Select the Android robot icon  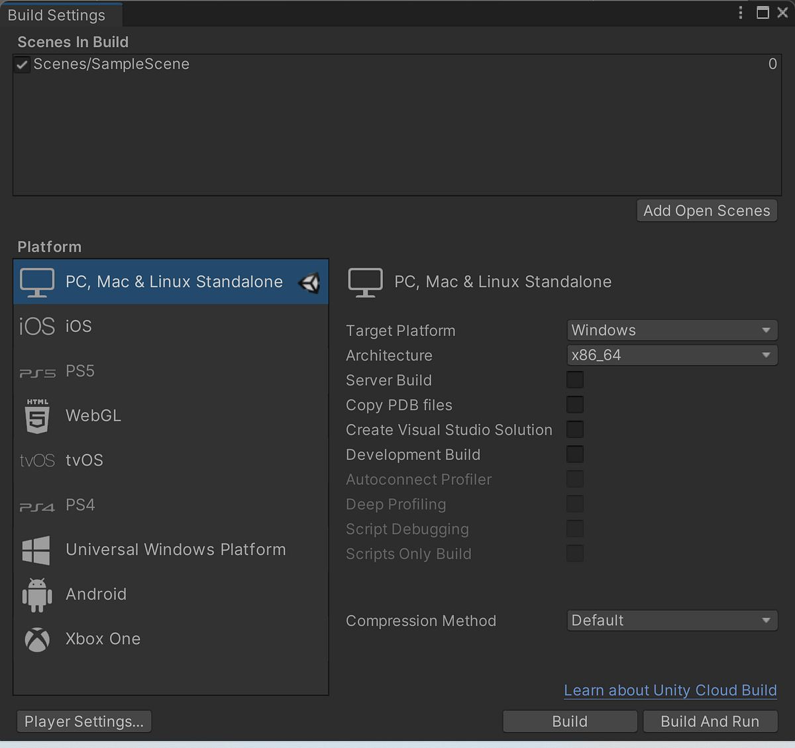tap(37, 594)
